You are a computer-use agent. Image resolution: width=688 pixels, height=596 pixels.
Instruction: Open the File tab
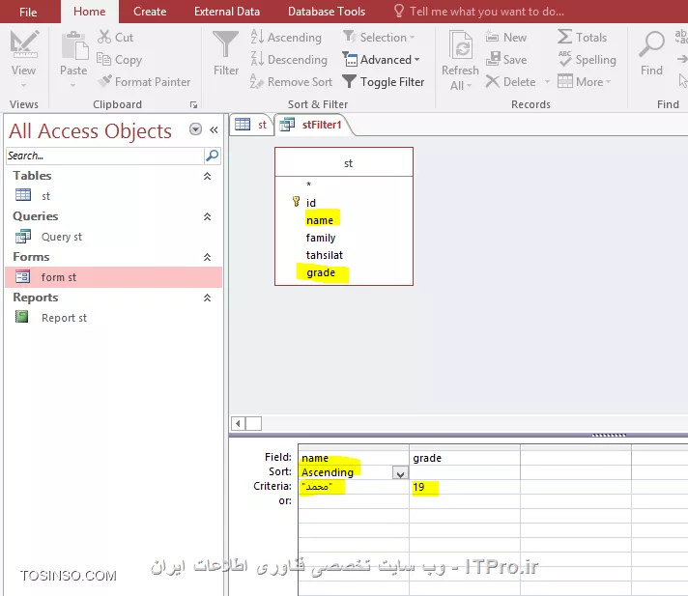[x=28, y=12]
